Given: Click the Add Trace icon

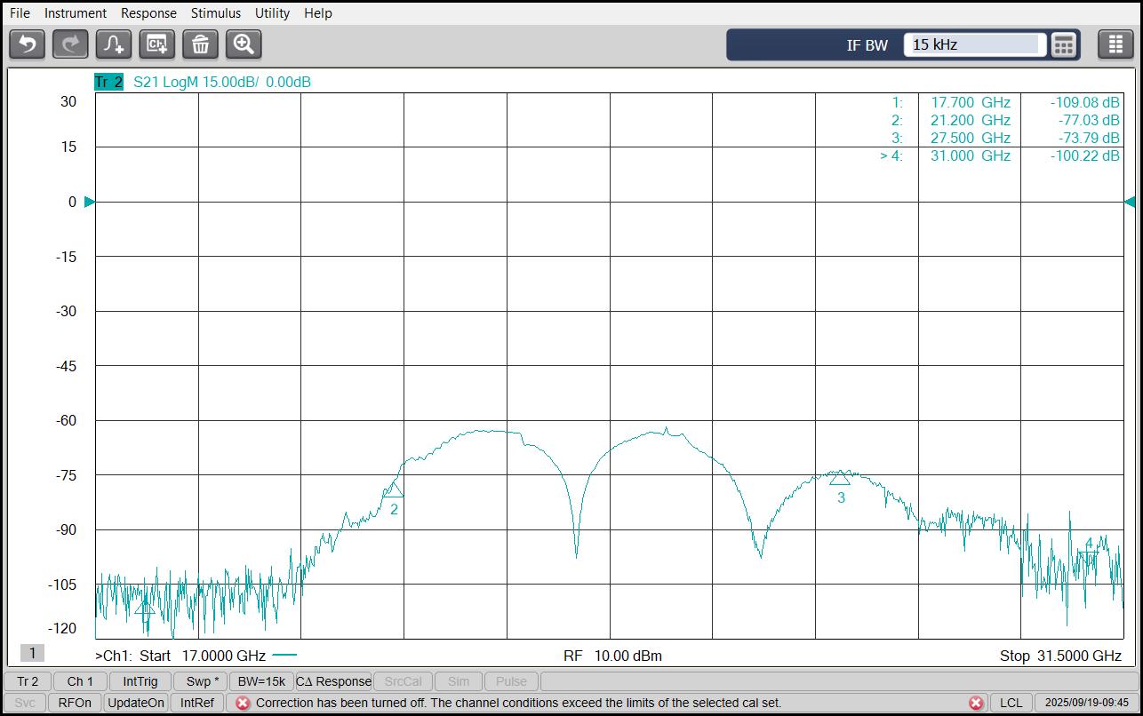Looking at the screenshot, I should 114,44.
